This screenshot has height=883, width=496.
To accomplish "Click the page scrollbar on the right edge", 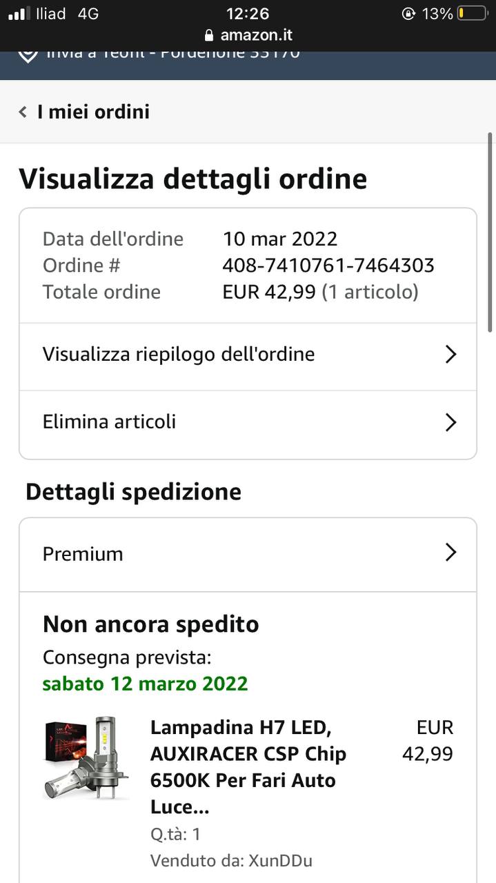I will pos(490,207).
